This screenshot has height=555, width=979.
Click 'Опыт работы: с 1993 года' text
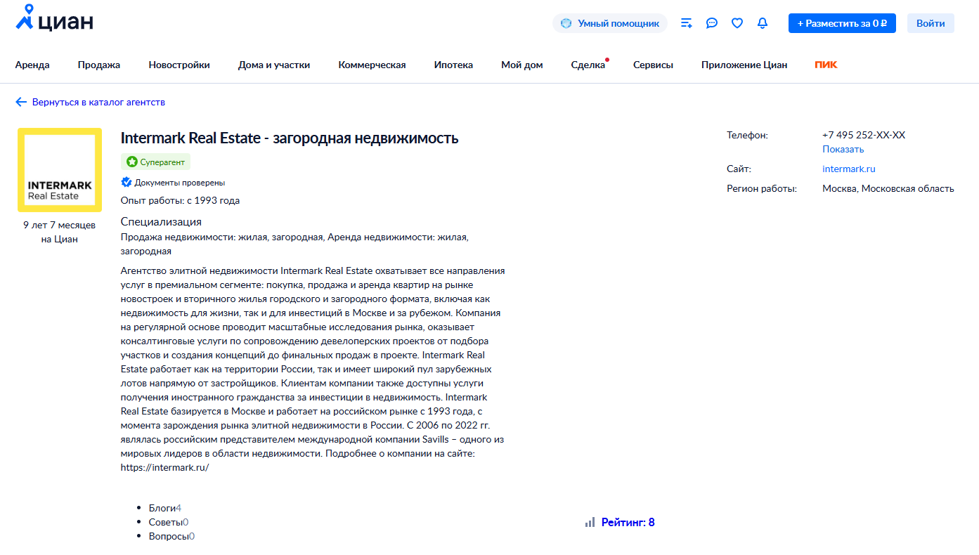[180, 201]
